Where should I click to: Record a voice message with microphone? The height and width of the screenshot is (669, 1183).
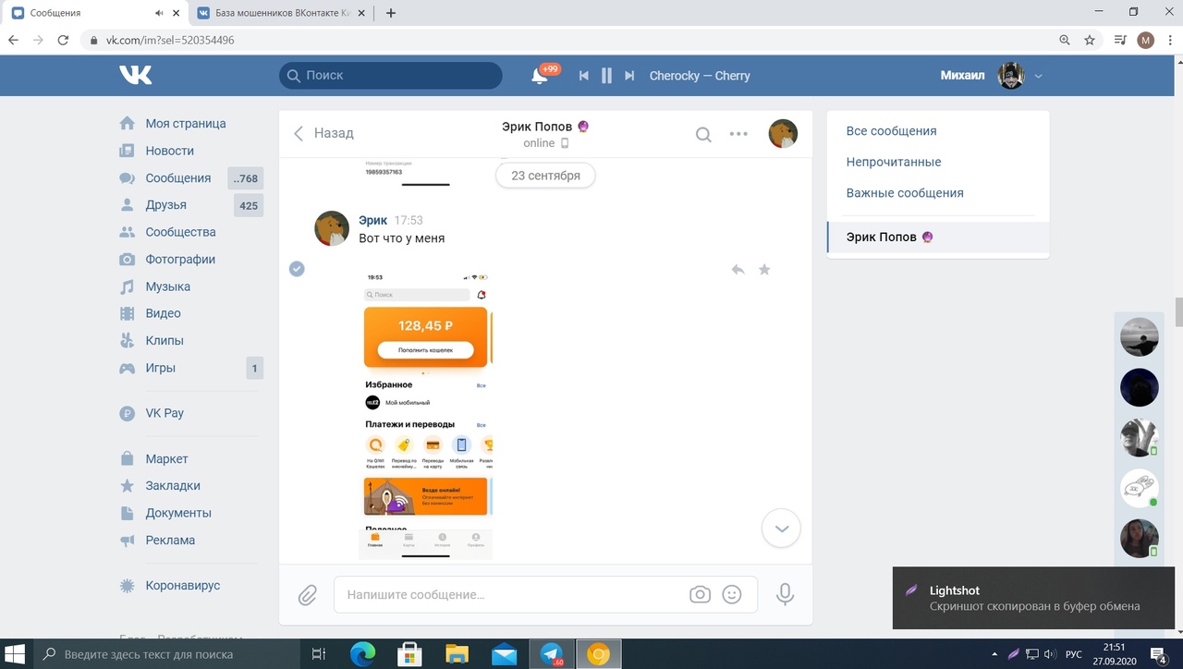click(785, 594)
